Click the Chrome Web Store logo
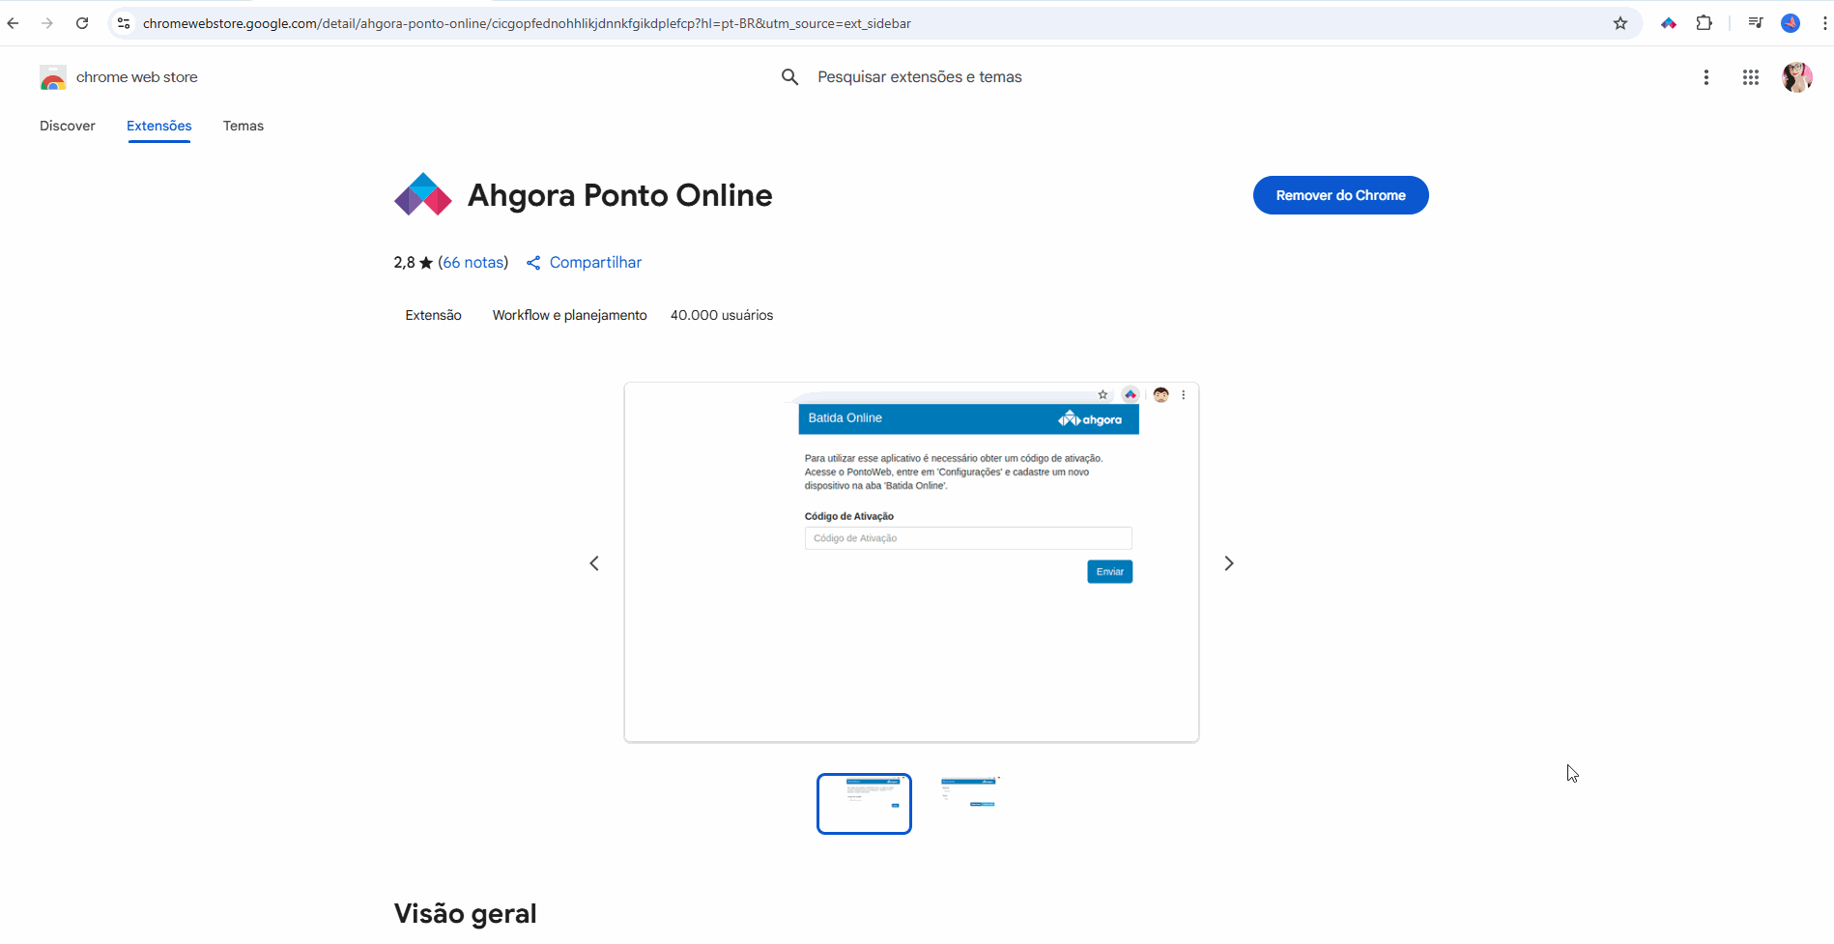 click(53, 77)
